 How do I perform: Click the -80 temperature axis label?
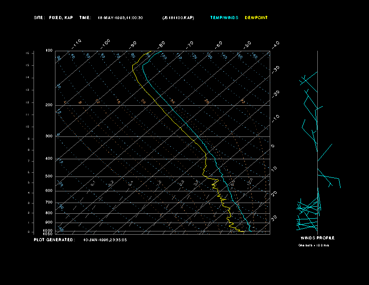point(161,45)
